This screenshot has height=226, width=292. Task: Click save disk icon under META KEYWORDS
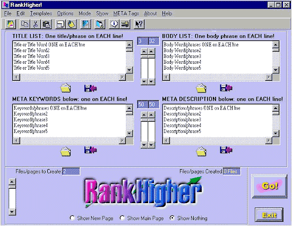coord(90,150)
